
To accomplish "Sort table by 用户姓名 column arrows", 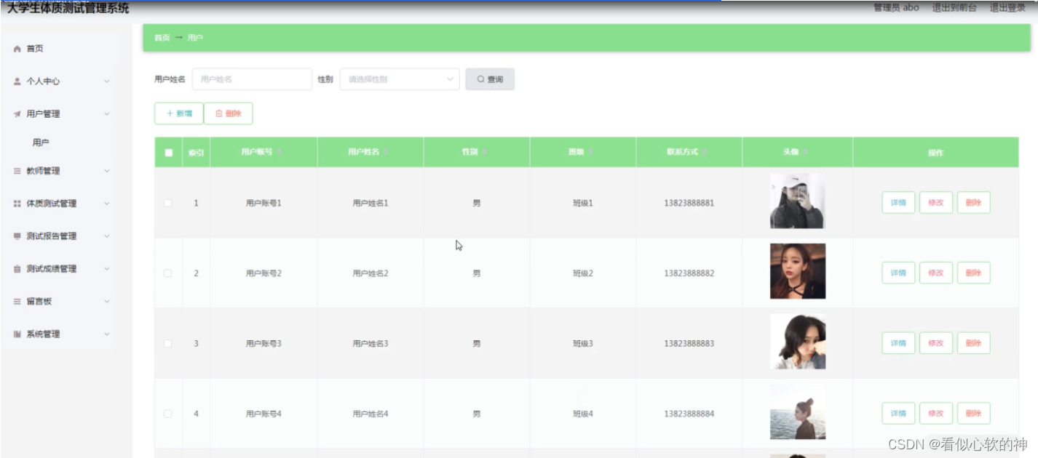I will (386, 152).
